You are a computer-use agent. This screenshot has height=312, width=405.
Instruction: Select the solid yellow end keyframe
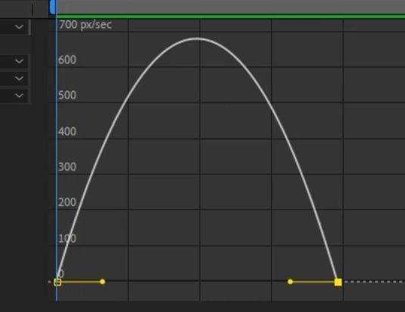pyautogui.click(x=338, y=282)
